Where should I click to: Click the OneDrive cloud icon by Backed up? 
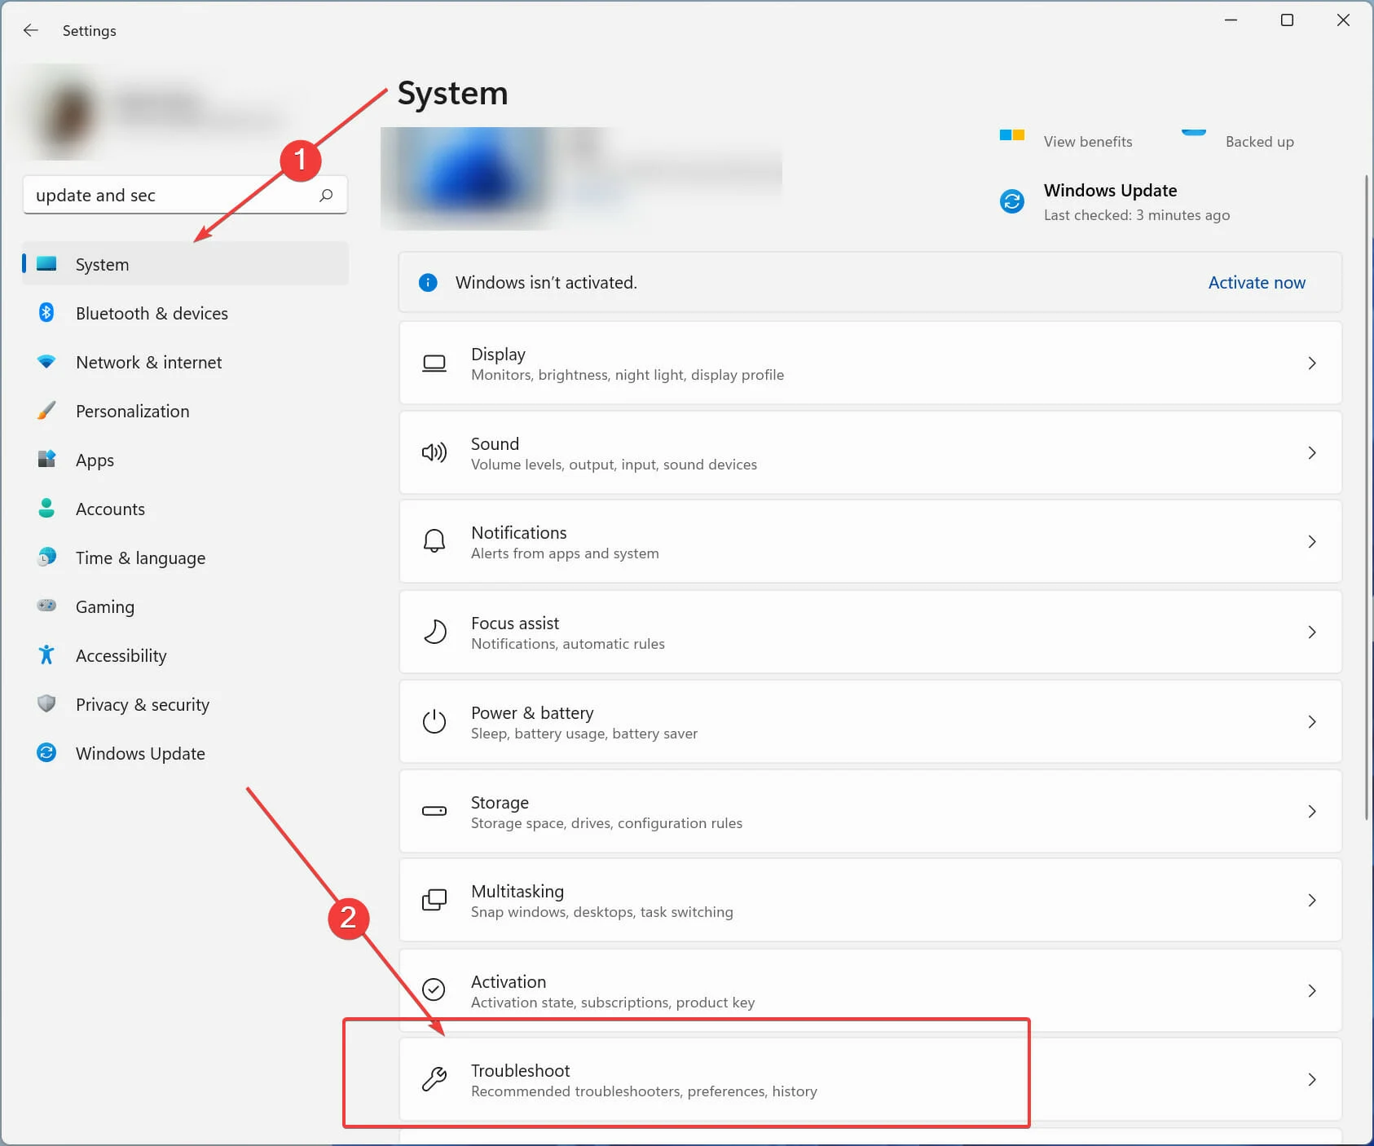click(1194, 133)
